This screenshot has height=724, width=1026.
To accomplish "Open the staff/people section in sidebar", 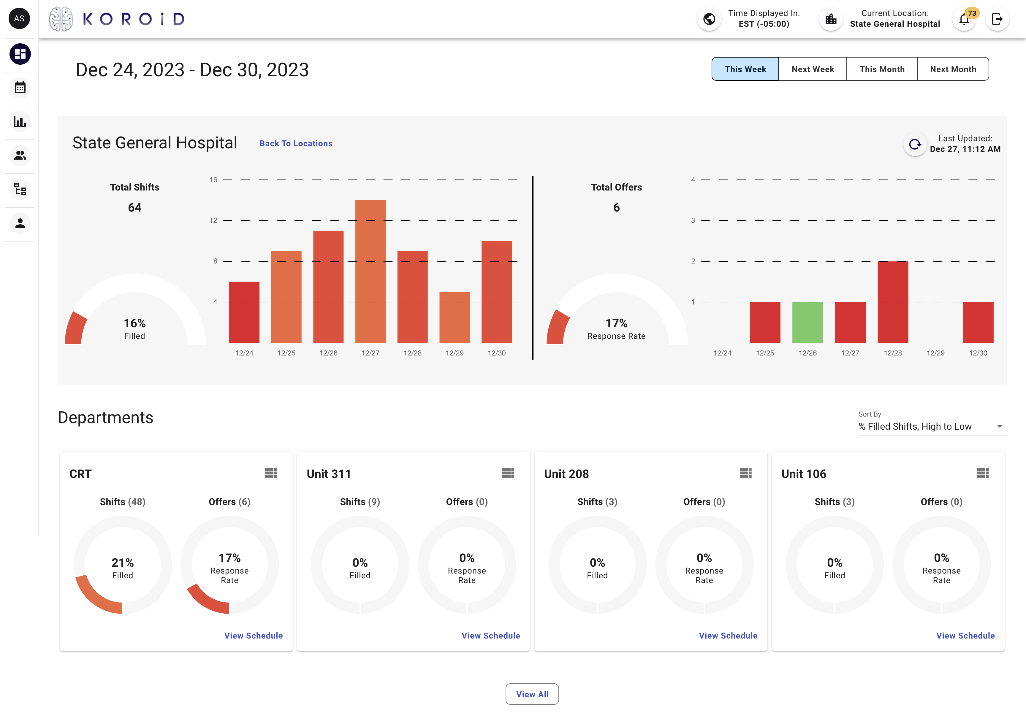I will coord(19,155).
